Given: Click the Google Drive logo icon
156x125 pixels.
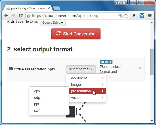Looking at the screenshot, I should click(13, 22).
